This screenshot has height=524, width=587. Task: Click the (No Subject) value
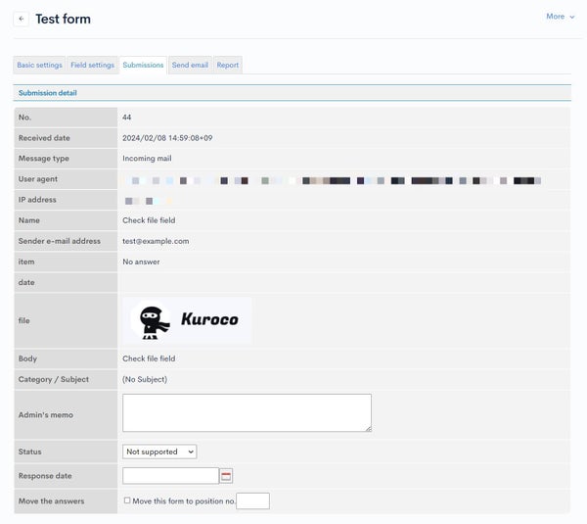coord(145,379)
